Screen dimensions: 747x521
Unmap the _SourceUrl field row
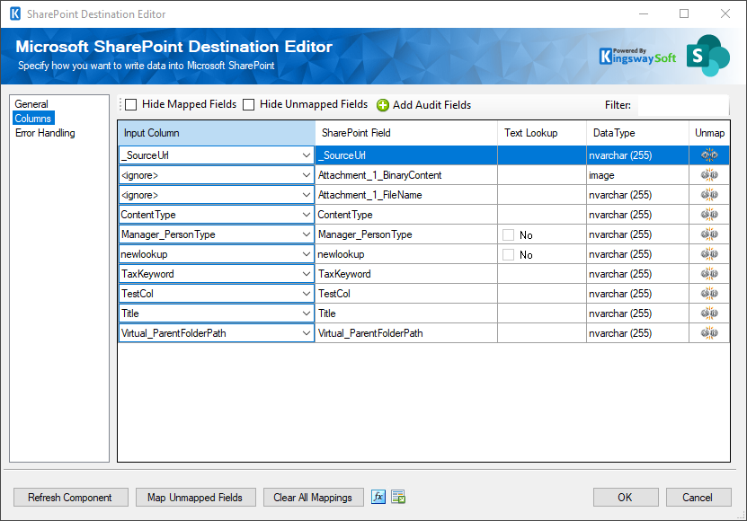click(x=709, y=155)
